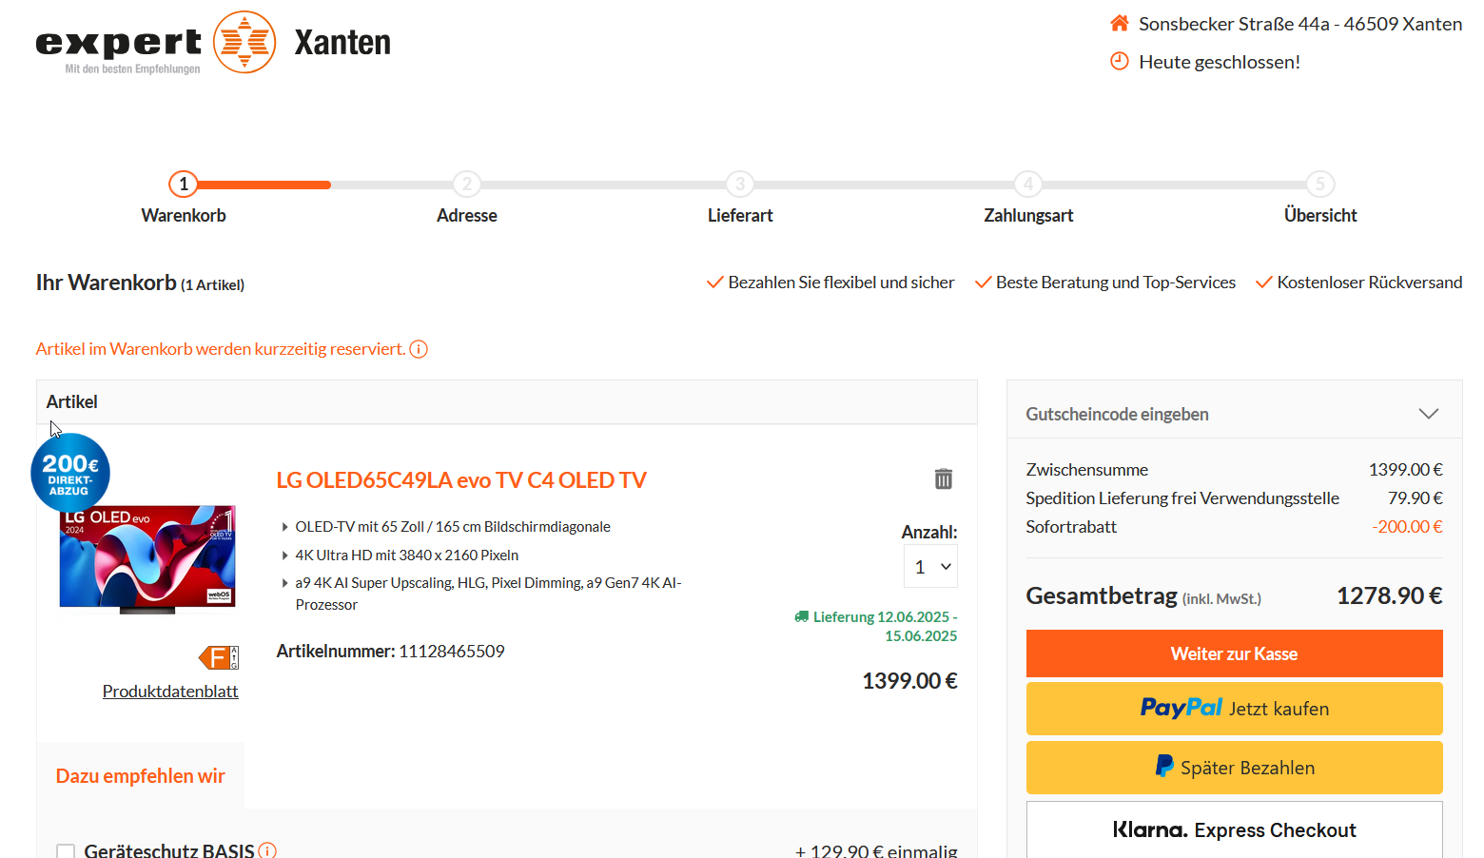Click the Lieferung 12.06.2025 - 15.06.2025 date
The width and height of the screenshot is (1484, 858).
point(885,626)
